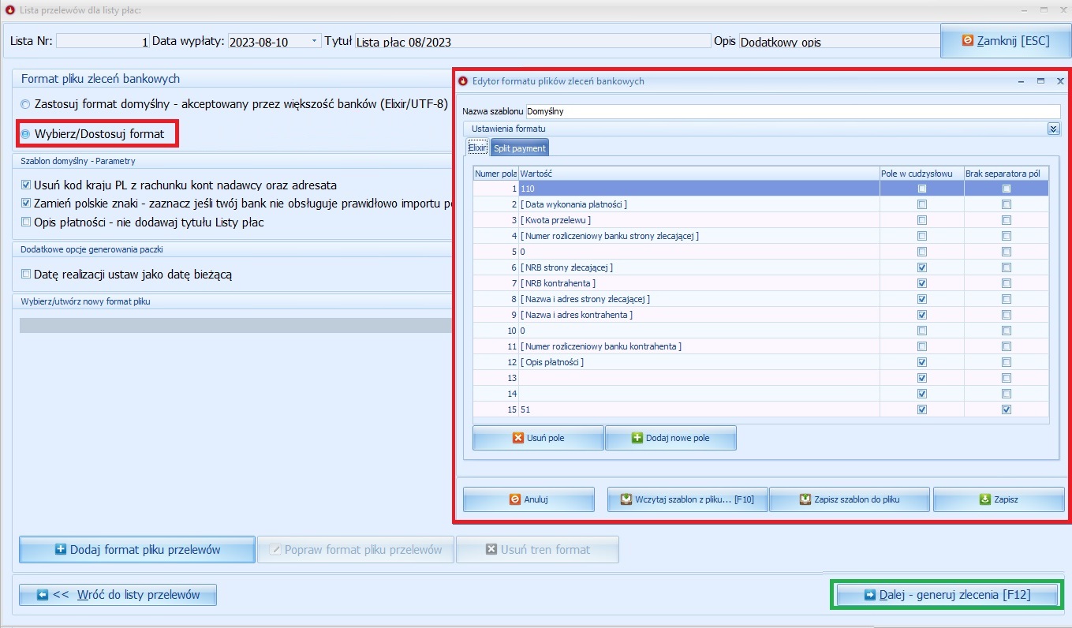1072x628 pixels.
Task: Select row 15 with value 51
Action: click(x=760, y=409)
